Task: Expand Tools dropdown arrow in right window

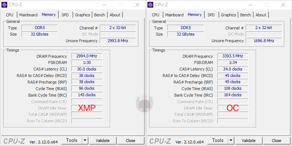Action: (231, 141)
